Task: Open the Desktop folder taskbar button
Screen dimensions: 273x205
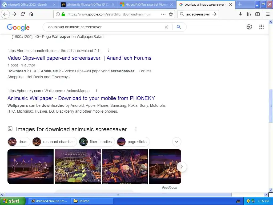Action: 92,201
